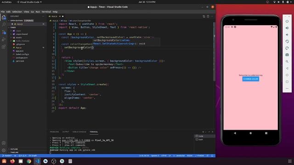Open the Source Control view

coord(4,32)
